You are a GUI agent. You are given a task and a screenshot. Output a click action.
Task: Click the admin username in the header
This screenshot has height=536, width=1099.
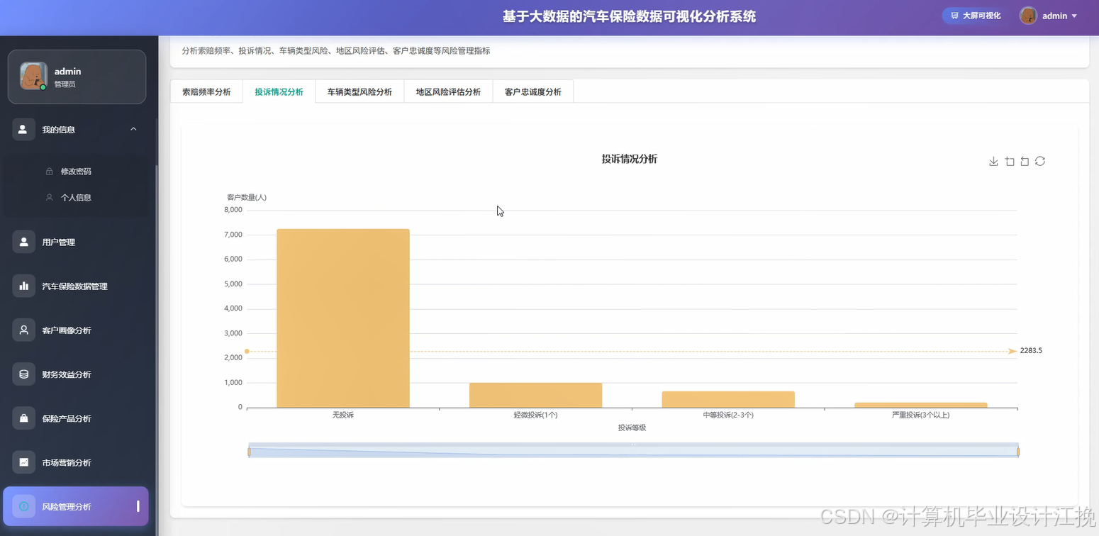1054,16
